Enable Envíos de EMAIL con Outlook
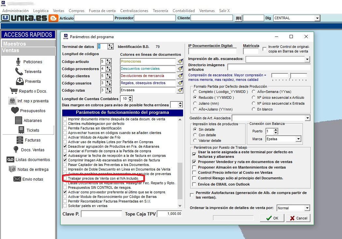Viewport: 342px width, 239px height. click(x=194, y=184)
